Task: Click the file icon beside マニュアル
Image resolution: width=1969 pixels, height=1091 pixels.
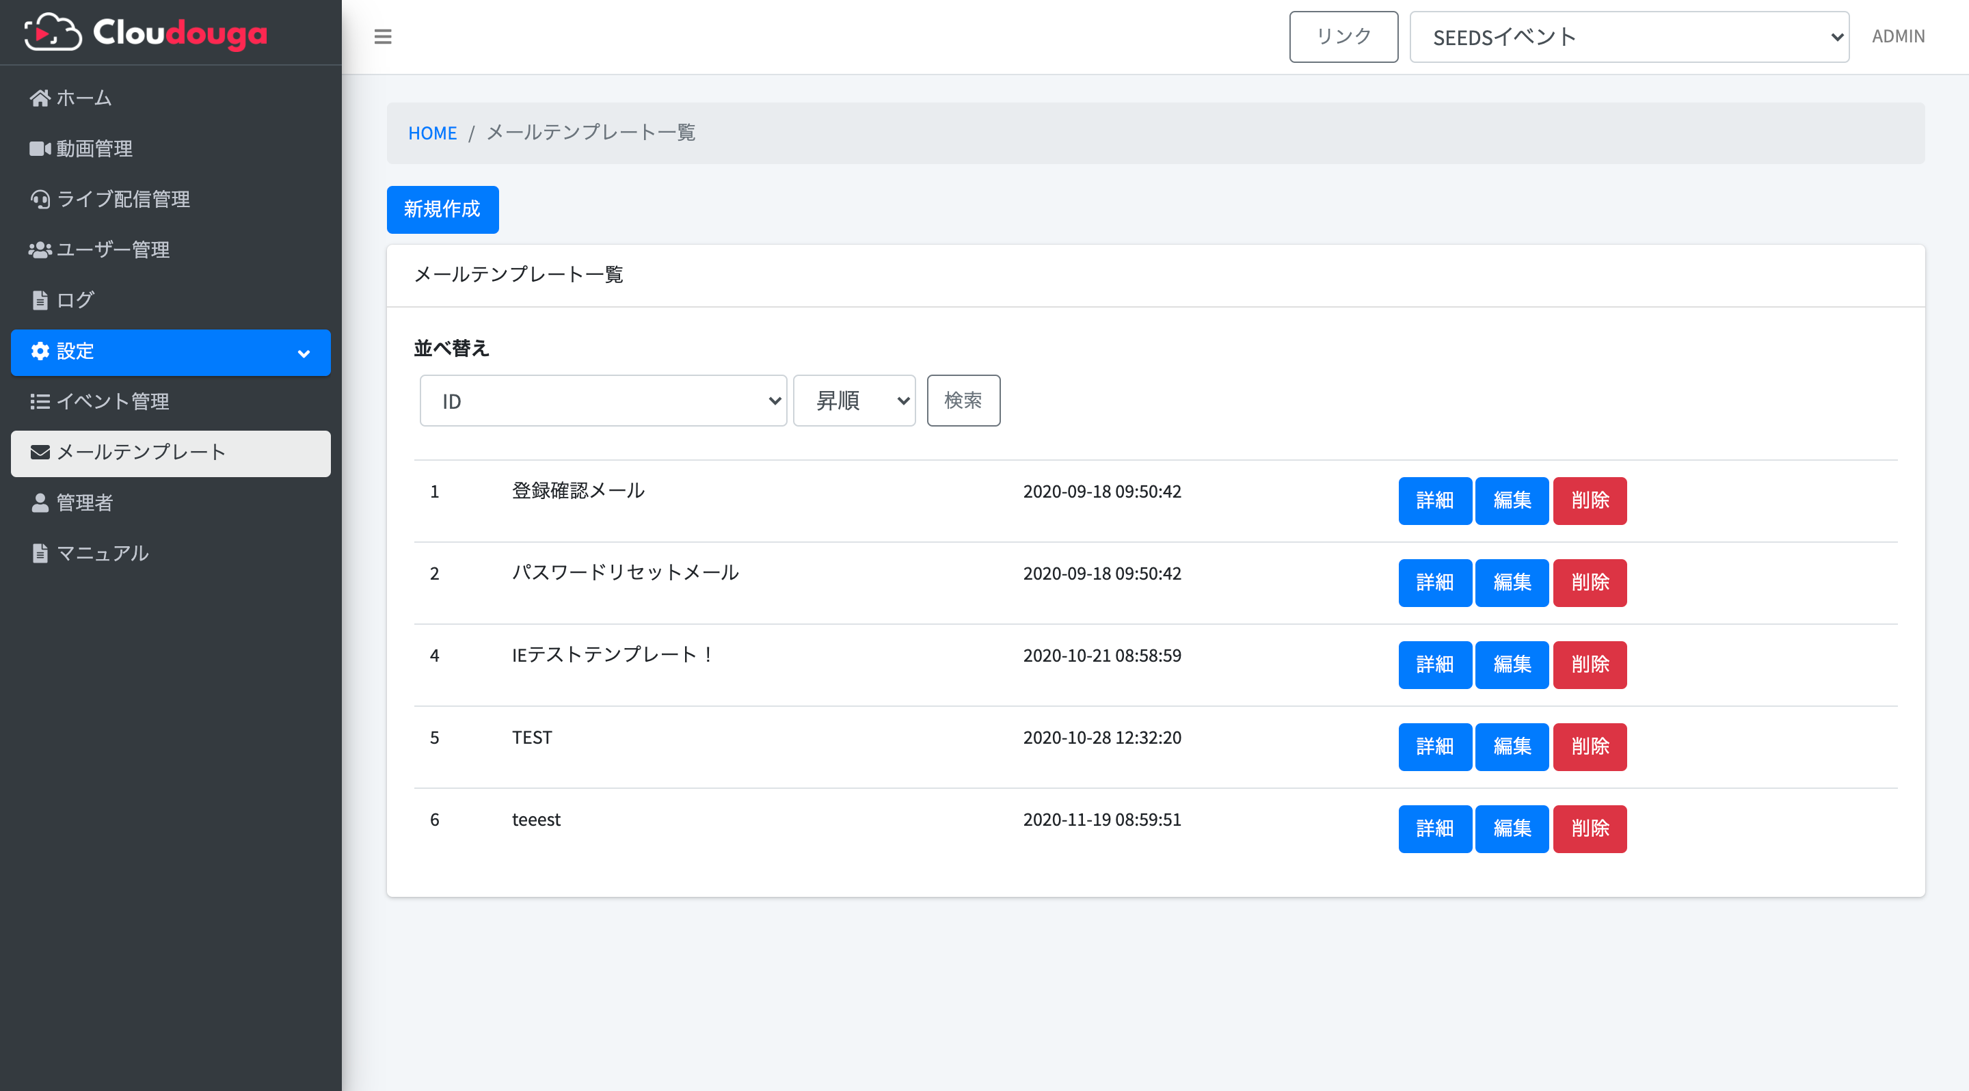Action: (40, 553)
